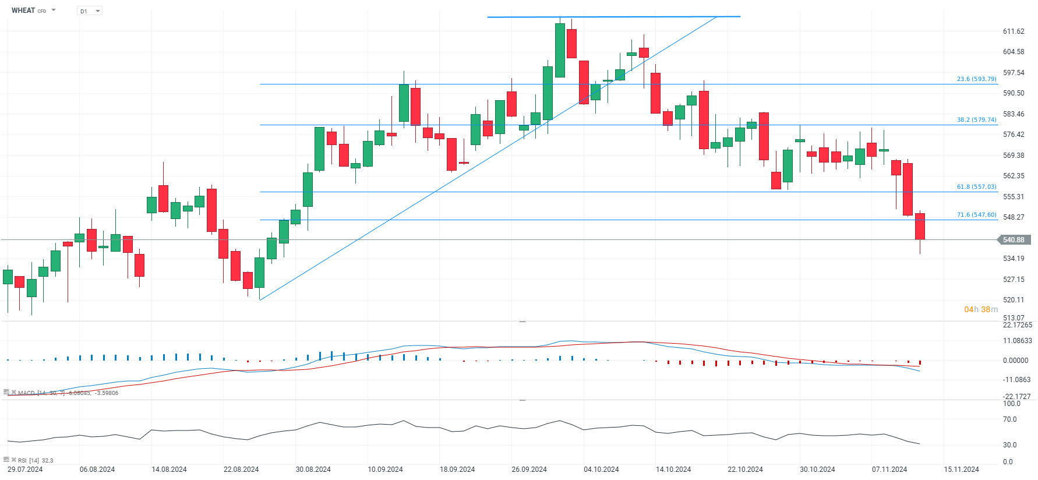Select the 38.2 (579.74) Fibonacci level label

[x=976, y=119]
